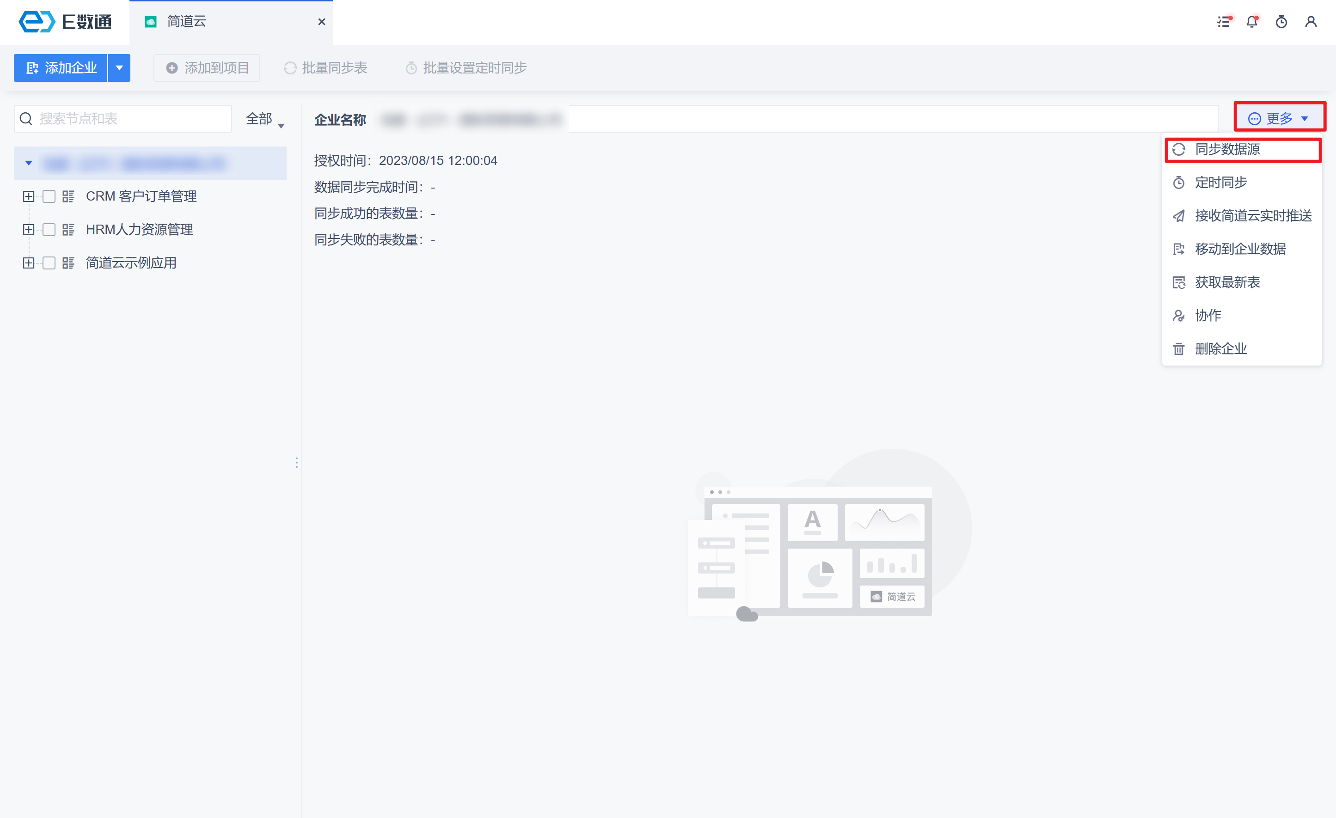The image size is (1336, 818).
Task: Open the notification bell icon
Action: coord(1252,22)
